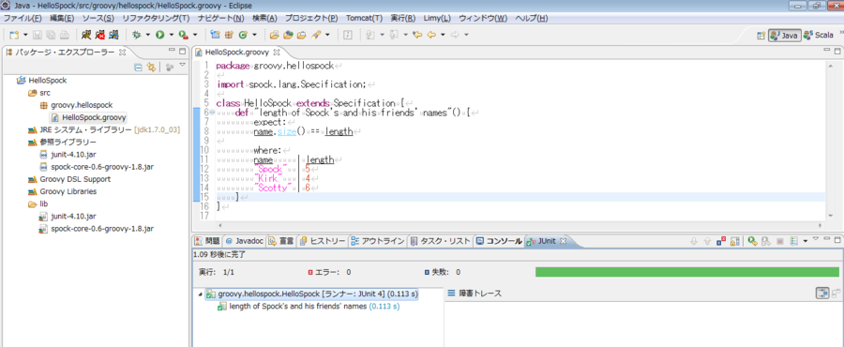Select Groovy DSL Support in the tree
The image size is (844, 347).
68,179
